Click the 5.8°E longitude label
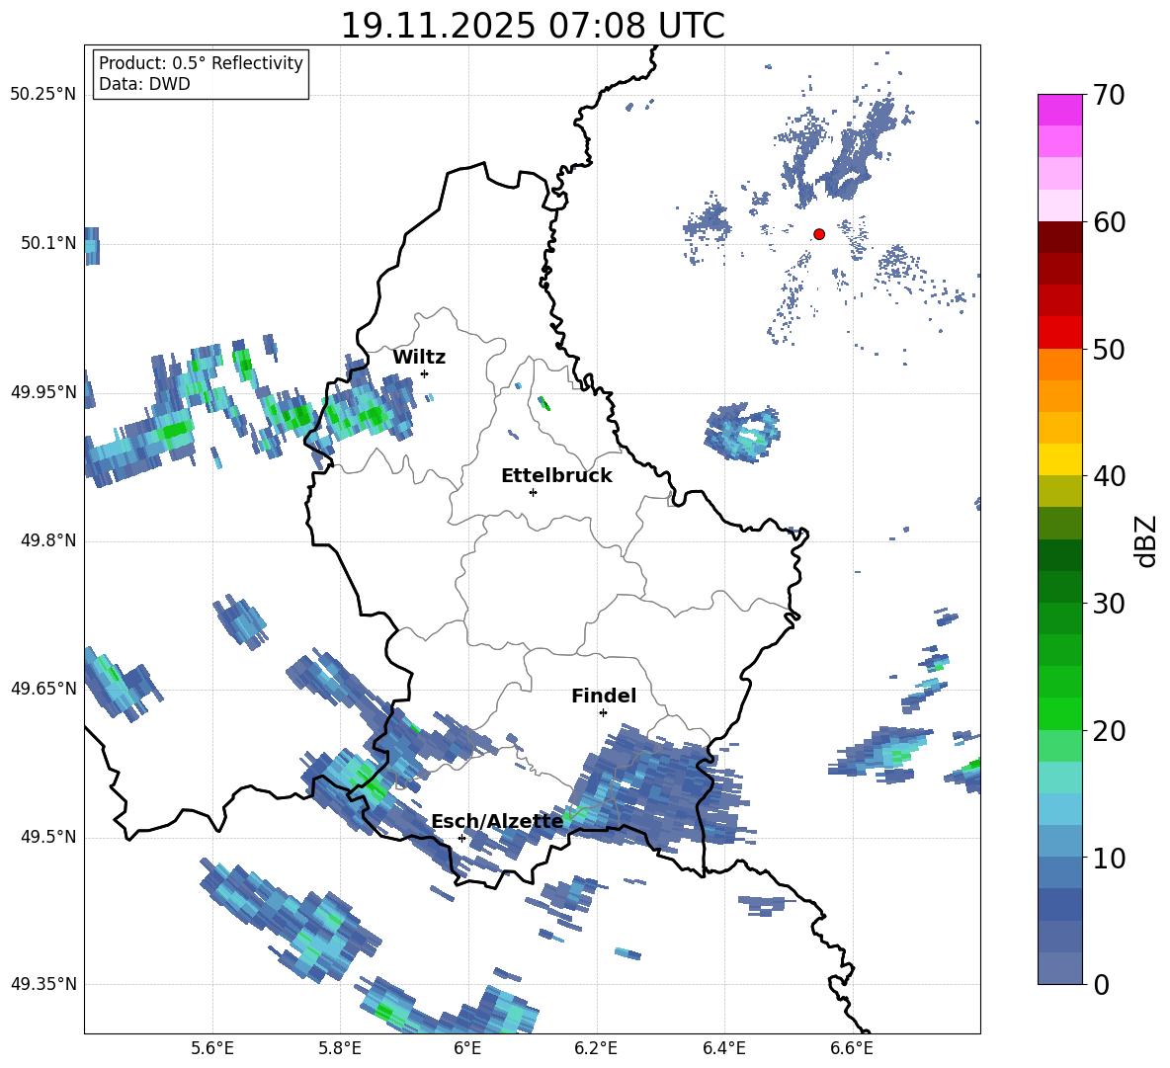This screenshot has height=1068, width=1170. tap(340, 1048)
